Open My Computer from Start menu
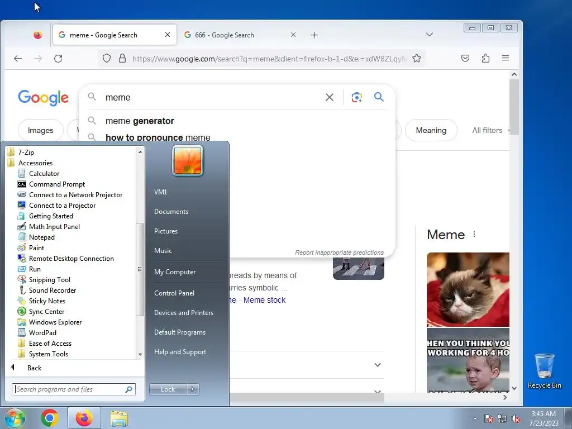Screen dimensions: 572x429 coord(175,272)
